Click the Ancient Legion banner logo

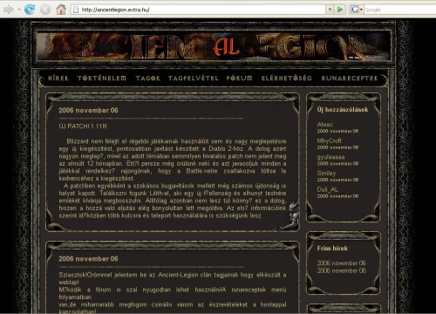click(x=214, y=46)
